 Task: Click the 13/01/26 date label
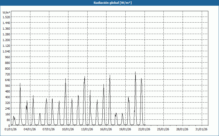tap(87, 129)
